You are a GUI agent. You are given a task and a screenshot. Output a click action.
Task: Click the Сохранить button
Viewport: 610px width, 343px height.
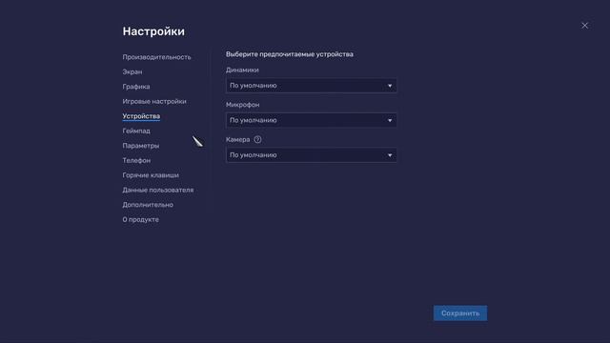[x=460, y=313]
